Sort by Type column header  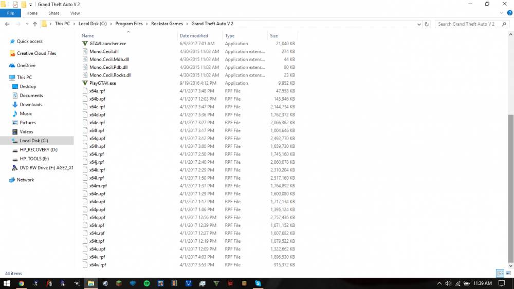tap(229, 35)
